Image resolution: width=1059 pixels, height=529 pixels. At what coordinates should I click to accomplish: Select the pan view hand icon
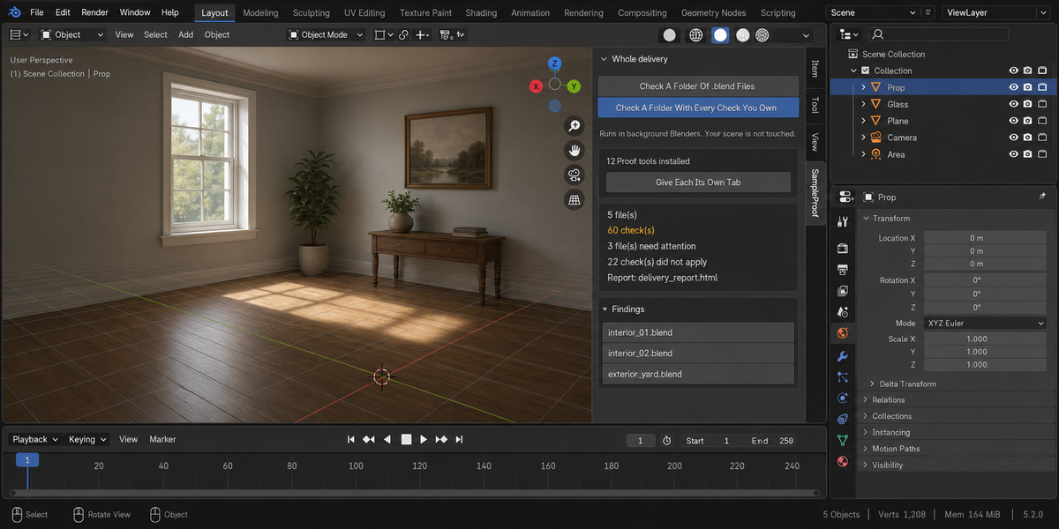pyautogui.click(x=575, y=151)
